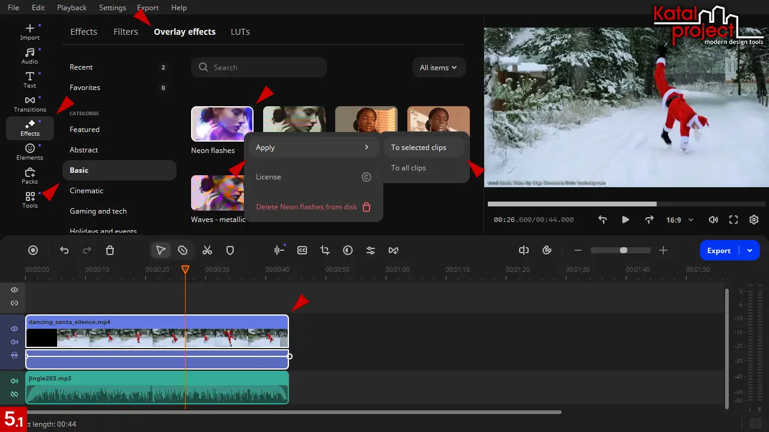Click the timeline zoom slider
Viewport: 769px width, 432px height.
coord(620,250)
